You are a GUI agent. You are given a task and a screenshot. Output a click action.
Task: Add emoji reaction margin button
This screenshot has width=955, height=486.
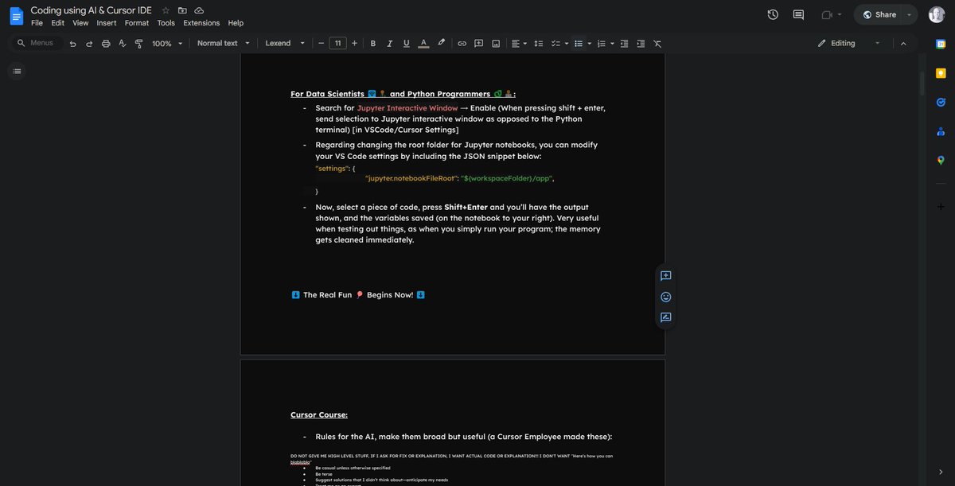(666, 297)
